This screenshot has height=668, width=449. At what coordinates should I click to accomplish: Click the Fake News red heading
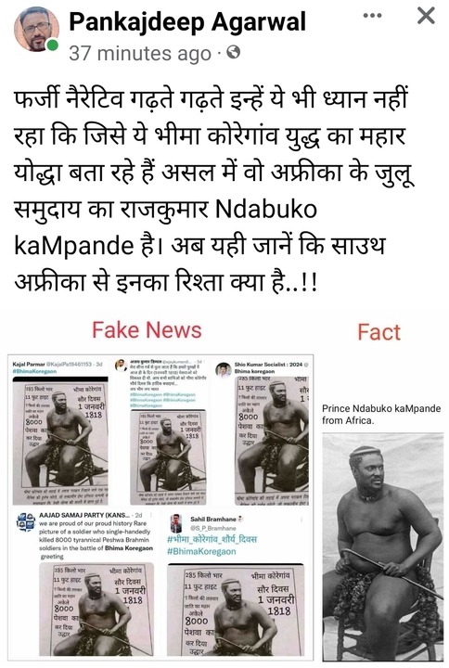tap(147, 330)
